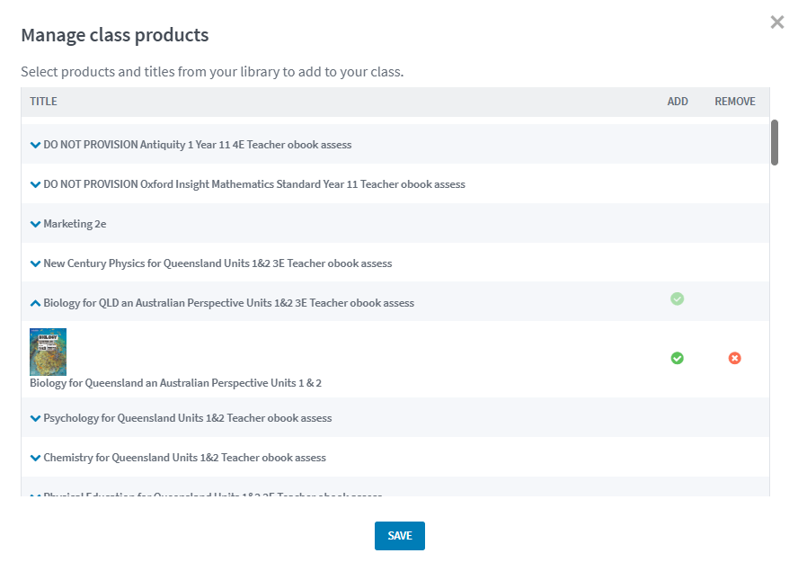Expand the partially visible Physical Education for Queensland row
The width and height of the screenshot is (798, 571).
click(35, 495)
